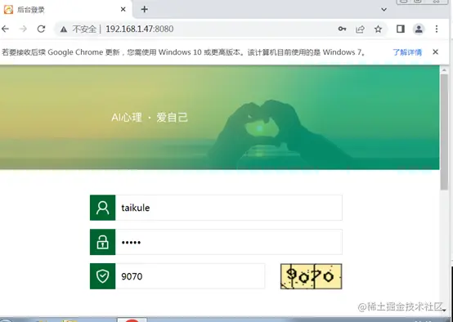The height and width of the screenshot is (322, 453).
Task: Open the saved password key icon
Action: pyautogui.click(x=342, y=29)
